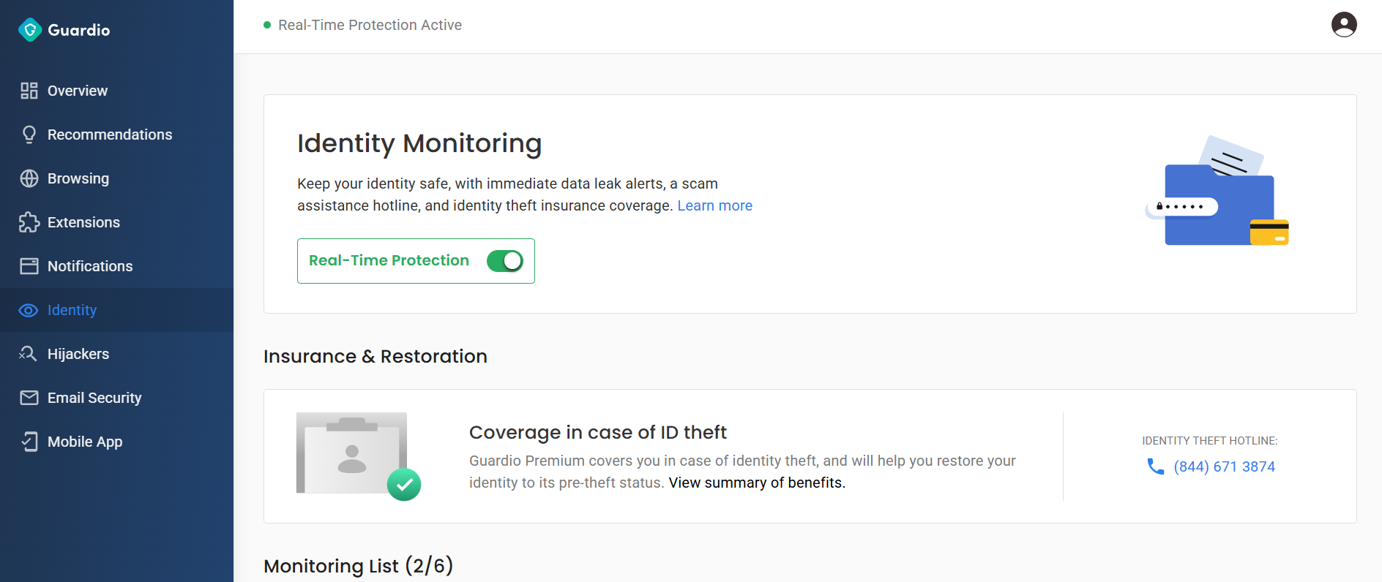Call the hotline number (844) 671 3874
This screenshot has width=1382, height=582.
1224,466
